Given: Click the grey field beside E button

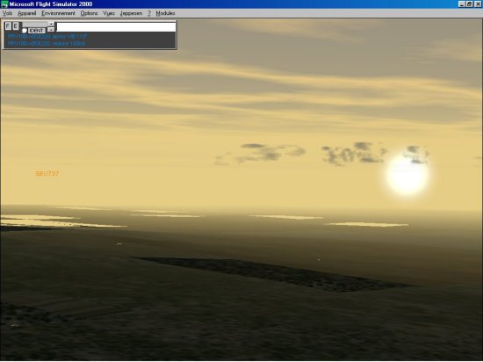Looking at the screenshot, I should point(34,25).
